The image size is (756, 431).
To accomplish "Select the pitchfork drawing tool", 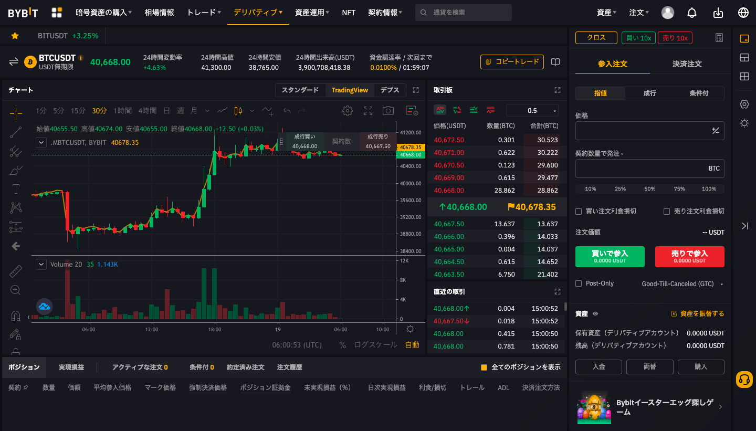I will click(16, 152).
